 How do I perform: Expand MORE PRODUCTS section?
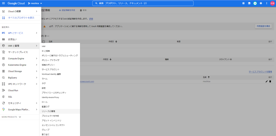[11, 117]
